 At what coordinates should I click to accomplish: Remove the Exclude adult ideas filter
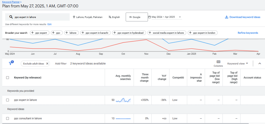pyautogui.click(x=47, y=64)
